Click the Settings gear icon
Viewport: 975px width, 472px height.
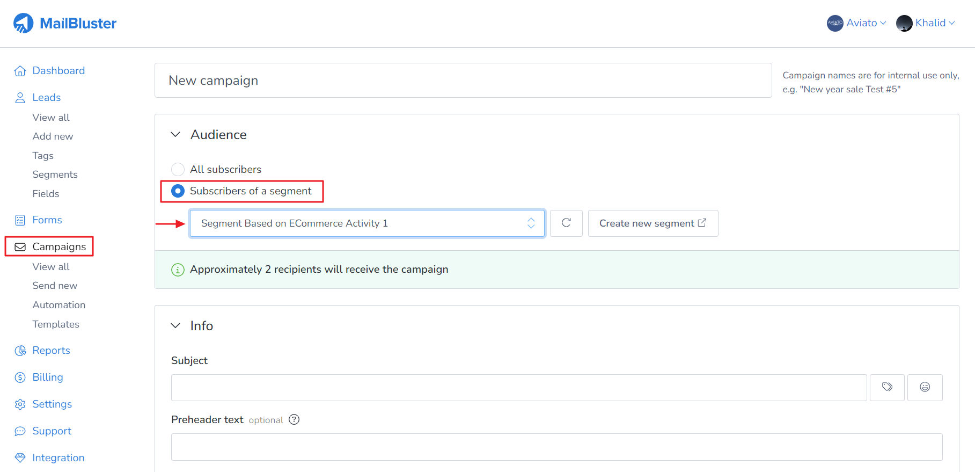click(x=20, y=404)
